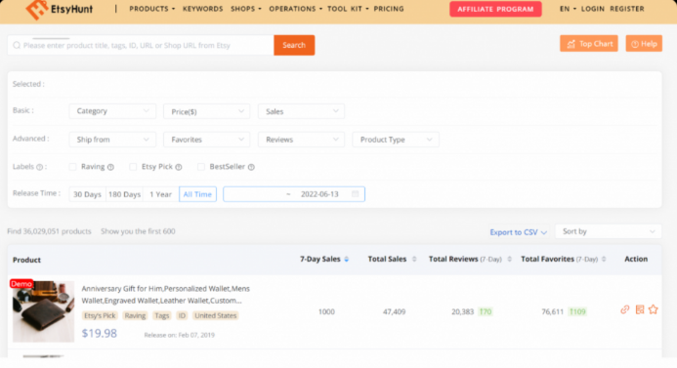
Task: Enable the BestSeller checkbox
Action: (x=201, y=167)
